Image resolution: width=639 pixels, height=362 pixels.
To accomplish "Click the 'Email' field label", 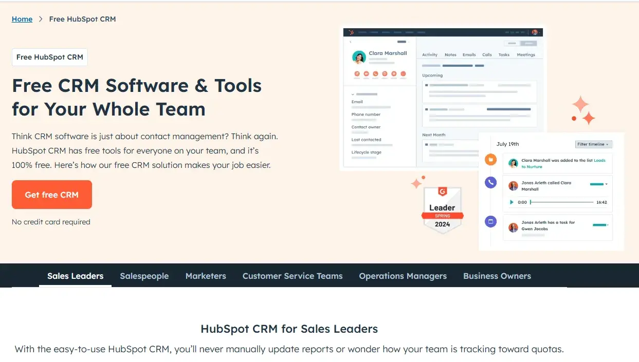I will (x=357, y=102).
